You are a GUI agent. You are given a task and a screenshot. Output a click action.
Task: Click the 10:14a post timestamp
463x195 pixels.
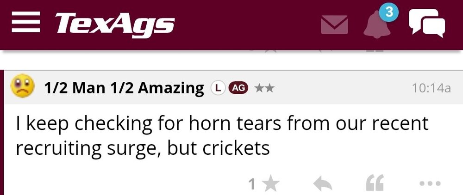point(431,88)
